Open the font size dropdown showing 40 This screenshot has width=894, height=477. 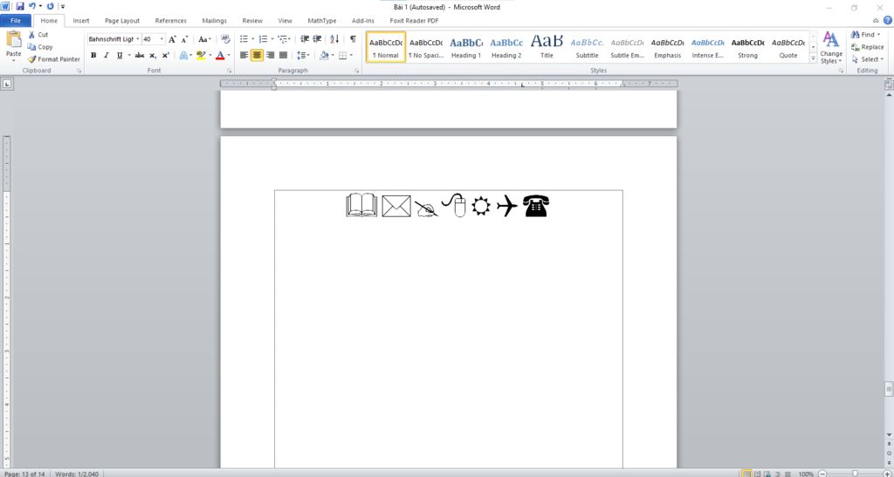162,39
